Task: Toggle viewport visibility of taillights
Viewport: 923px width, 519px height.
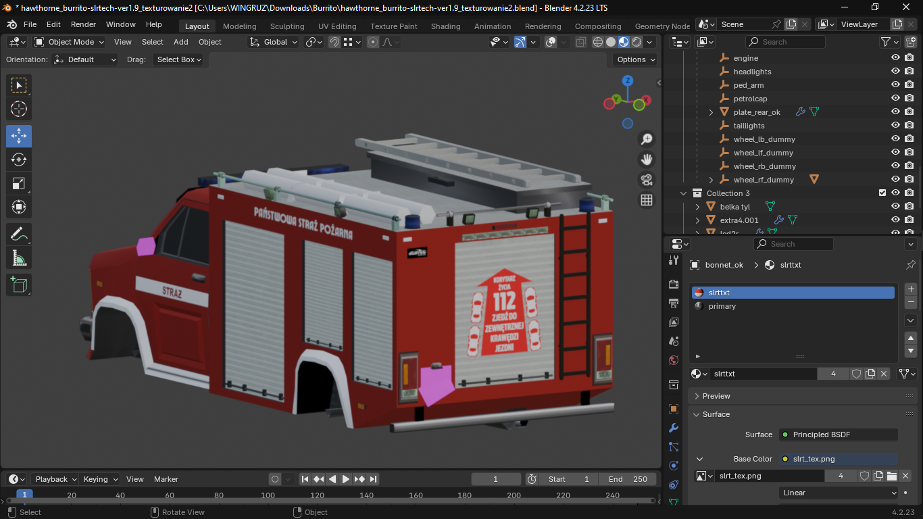Action: tap(895, 126)
